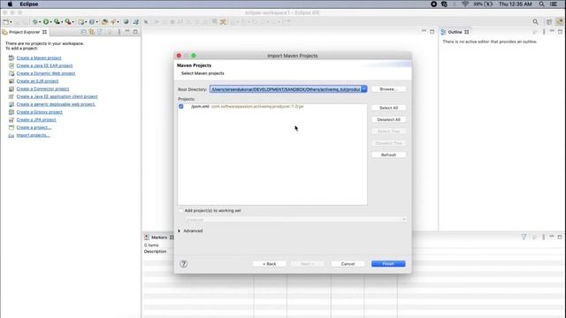Click the macOS Spotlight search icon
566x318 pixels.
pos(541,4)
